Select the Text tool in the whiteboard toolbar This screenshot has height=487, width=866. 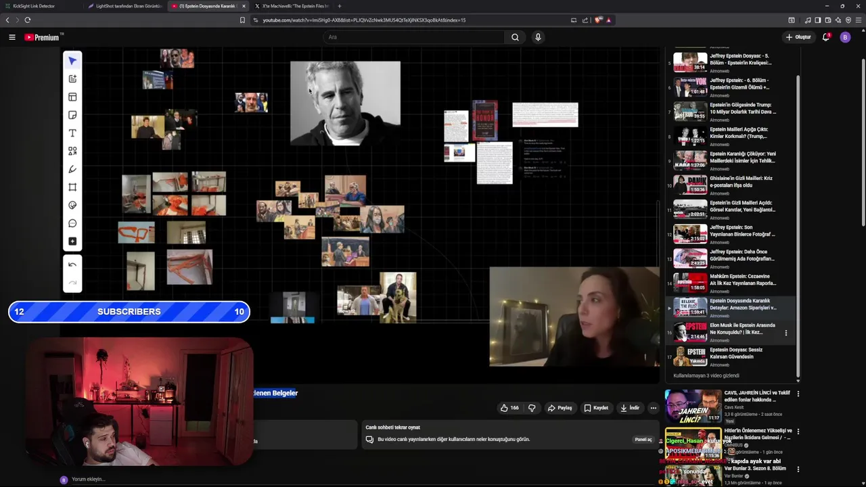point(72,133)
